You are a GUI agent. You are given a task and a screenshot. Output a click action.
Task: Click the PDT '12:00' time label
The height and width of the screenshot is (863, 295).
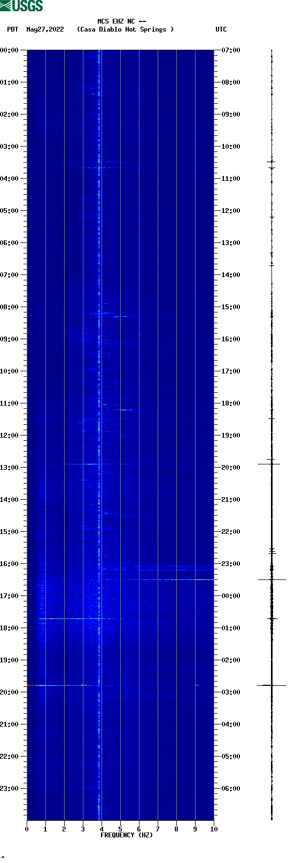[x=10, y=436]
